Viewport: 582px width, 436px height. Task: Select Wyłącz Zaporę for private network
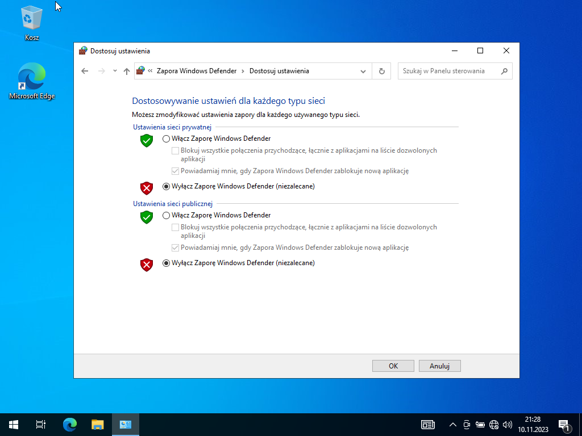[167, 186]
